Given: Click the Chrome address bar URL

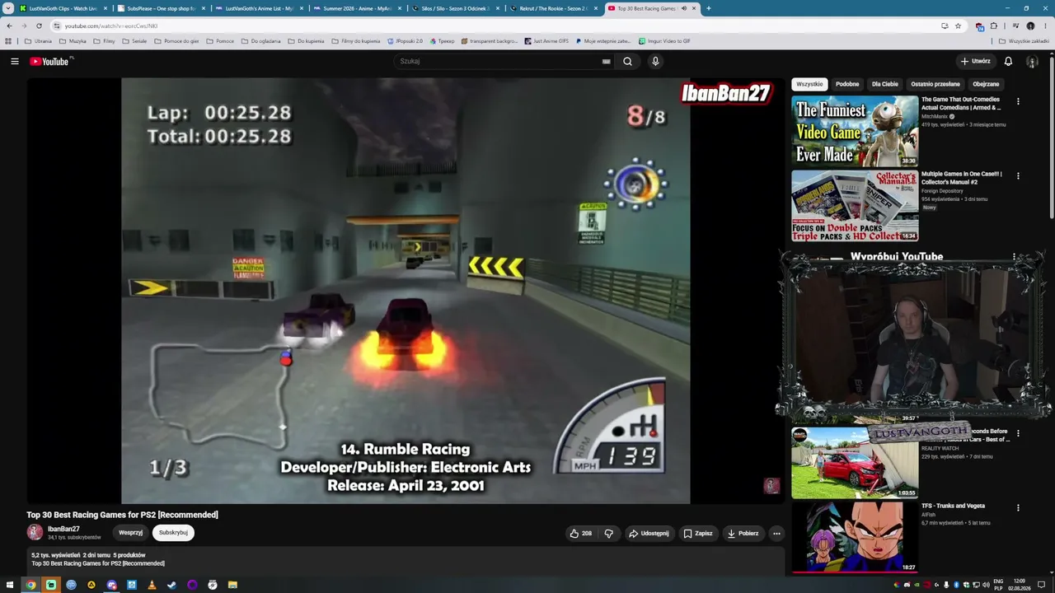Looking at the screenshot, I should 110,26.
